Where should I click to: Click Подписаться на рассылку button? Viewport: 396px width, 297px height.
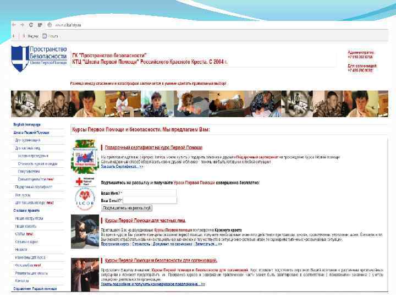coord(127,208)
